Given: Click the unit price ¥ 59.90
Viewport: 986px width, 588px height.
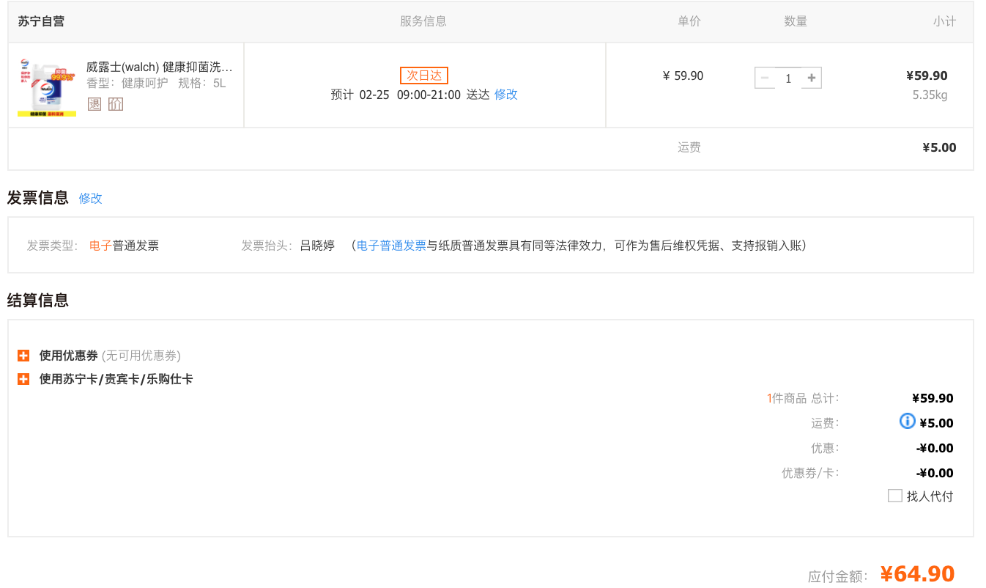Looking at the screenshot, I should point(683,76).
